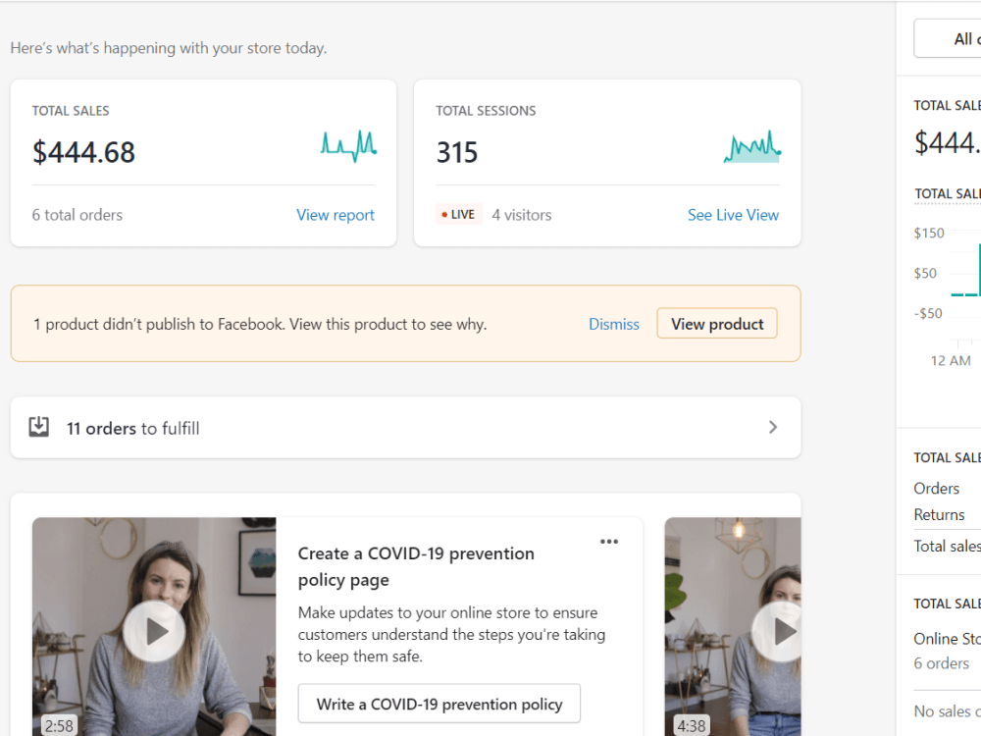Open the 11 orders to fulfill row
981x736 pixels.
click(405, 428)
